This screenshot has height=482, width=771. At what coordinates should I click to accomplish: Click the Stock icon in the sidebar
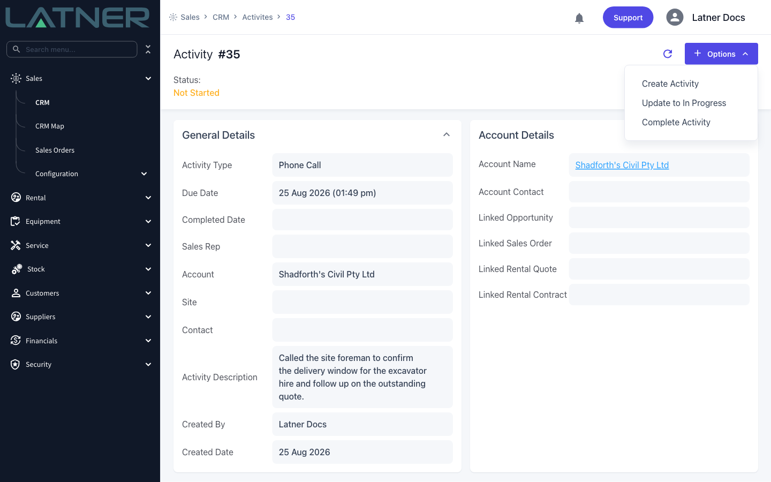coord(17,269)
